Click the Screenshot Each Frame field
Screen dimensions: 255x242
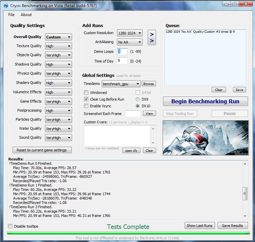tap(133, 114)
